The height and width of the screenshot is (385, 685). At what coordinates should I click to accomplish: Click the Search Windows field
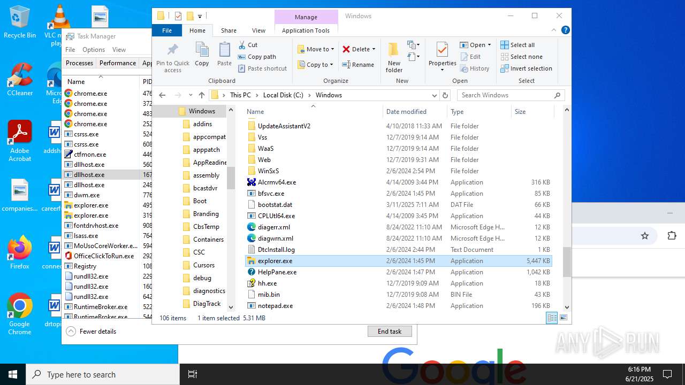click(x=511, y=95)
